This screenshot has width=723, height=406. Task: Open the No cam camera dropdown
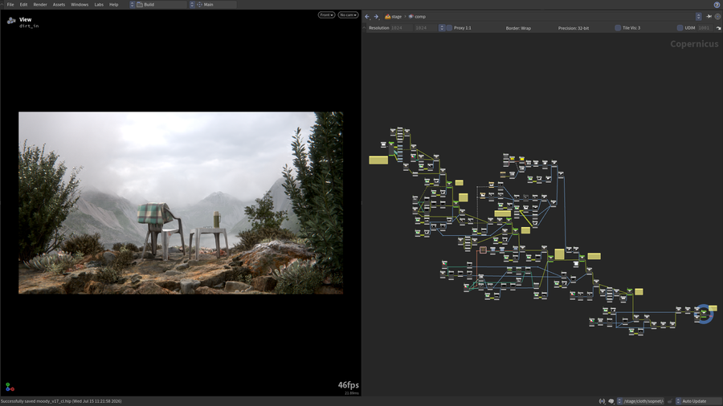pos(348,15)
